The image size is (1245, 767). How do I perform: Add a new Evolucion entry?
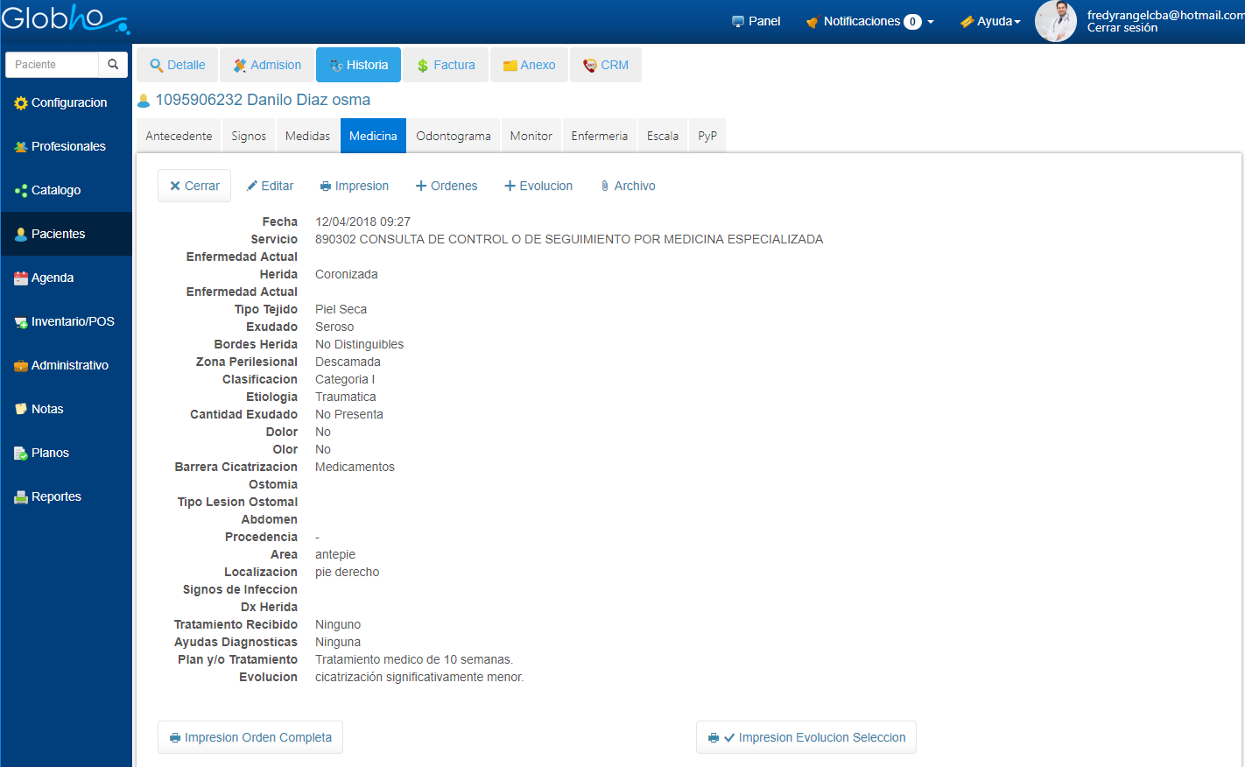coord(538,186)
